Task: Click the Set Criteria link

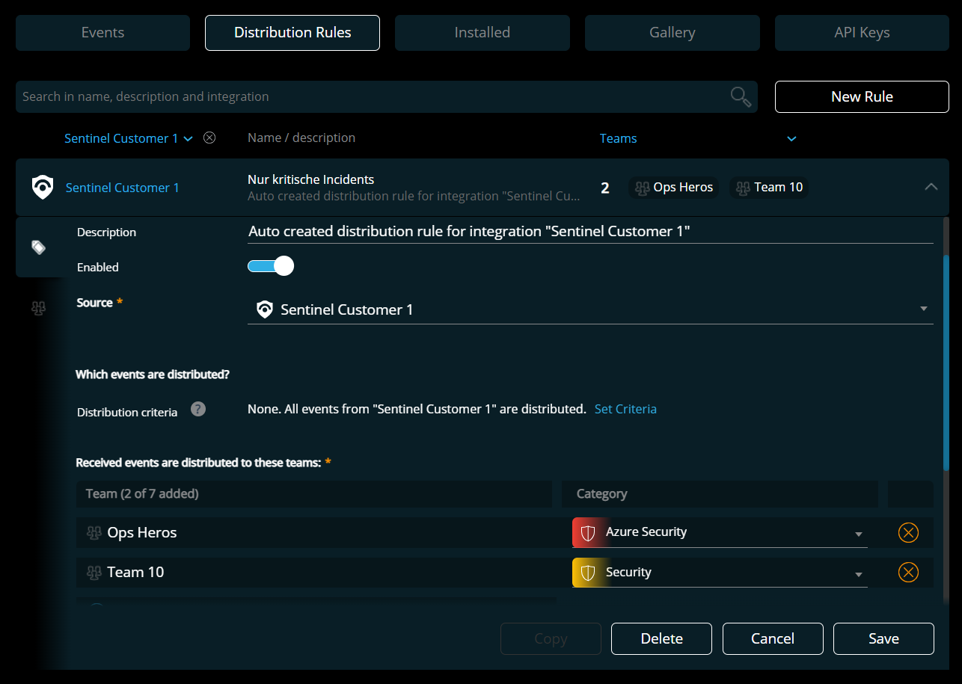Action: click(625, 409)
